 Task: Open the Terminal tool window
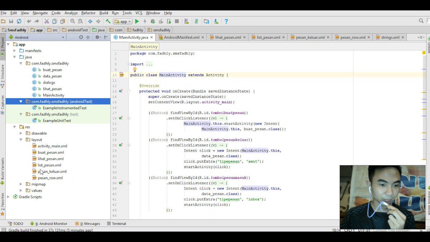(x=116, y=223)
